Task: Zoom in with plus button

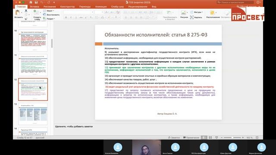Action: pyautogui.click(x=243, y=138)
